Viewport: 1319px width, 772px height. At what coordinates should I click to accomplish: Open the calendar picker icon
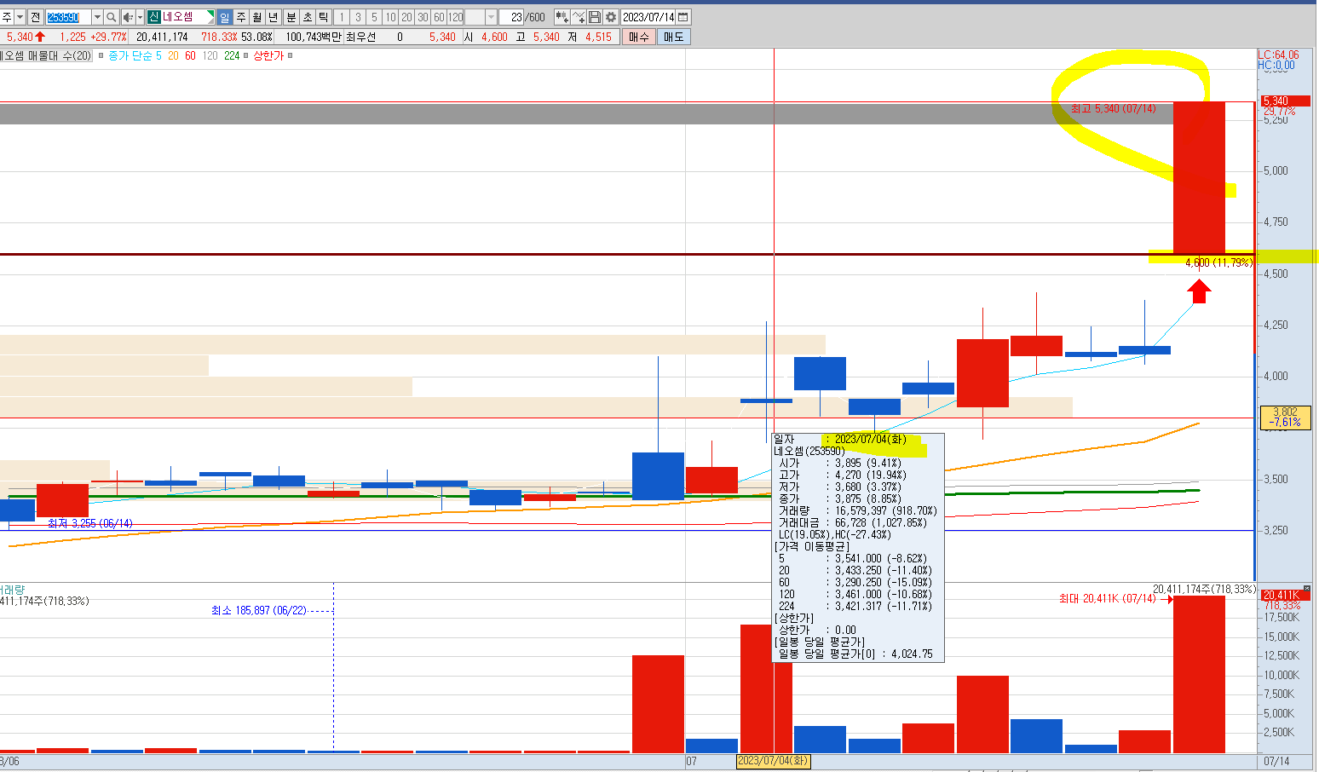click(683, 17)
